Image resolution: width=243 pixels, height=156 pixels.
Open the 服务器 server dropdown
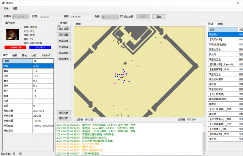pyautogui.click(x=21, y=16)
